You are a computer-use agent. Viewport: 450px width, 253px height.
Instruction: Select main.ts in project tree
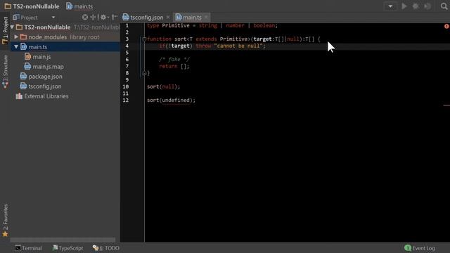click(65, 47)
